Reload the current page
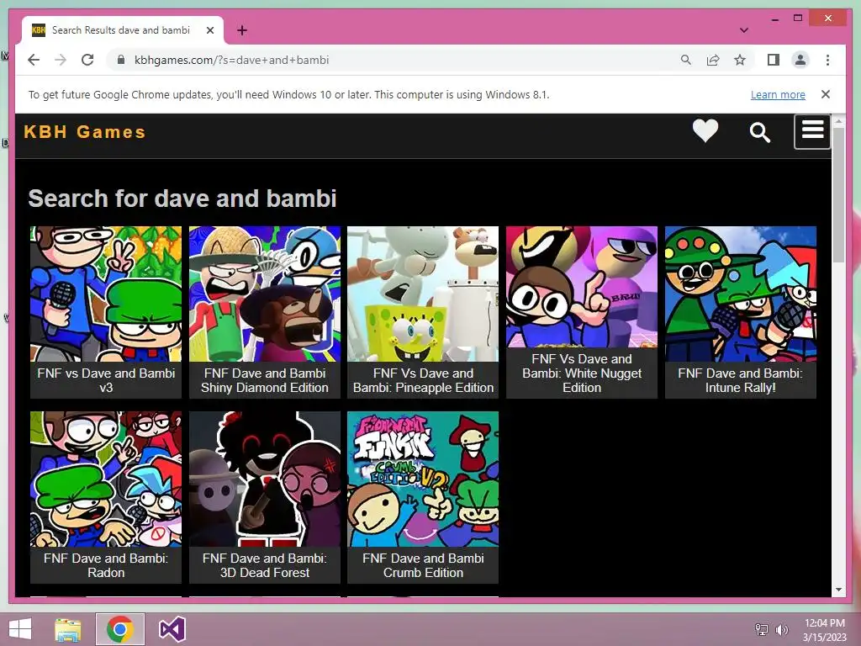This screenshot has width=861, height=646. pyautogui.click(x=87, y=60)
